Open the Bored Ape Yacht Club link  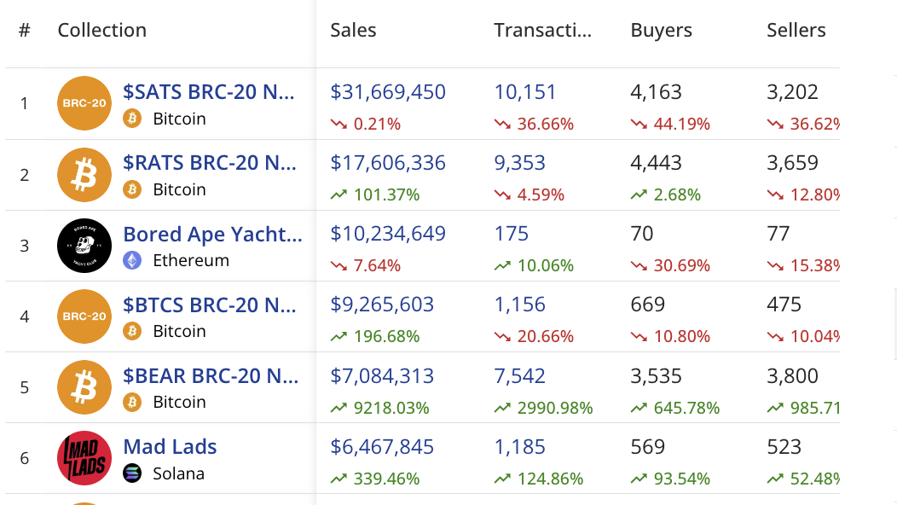(x=212, y=234)
